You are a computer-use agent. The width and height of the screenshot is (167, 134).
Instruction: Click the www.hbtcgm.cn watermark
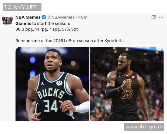[144, 127]
